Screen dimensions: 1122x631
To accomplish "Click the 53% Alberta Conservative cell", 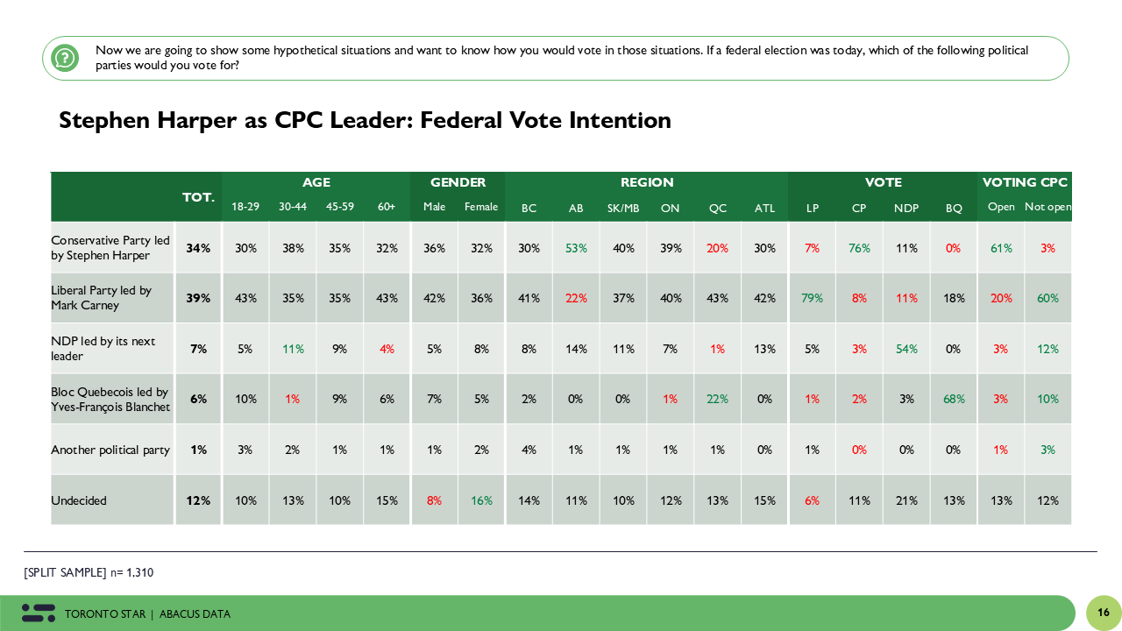I will tap(576, 248).
